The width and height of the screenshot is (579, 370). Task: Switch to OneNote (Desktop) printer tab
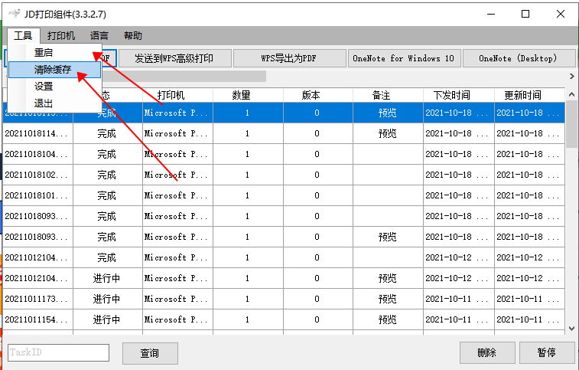tap(518, 58)
